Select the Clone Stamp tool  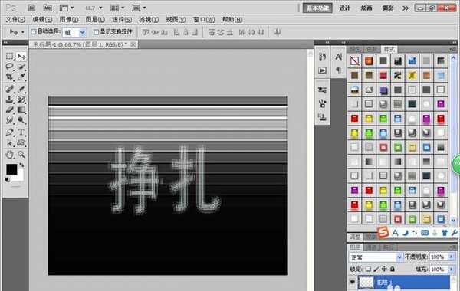(10, 99)
